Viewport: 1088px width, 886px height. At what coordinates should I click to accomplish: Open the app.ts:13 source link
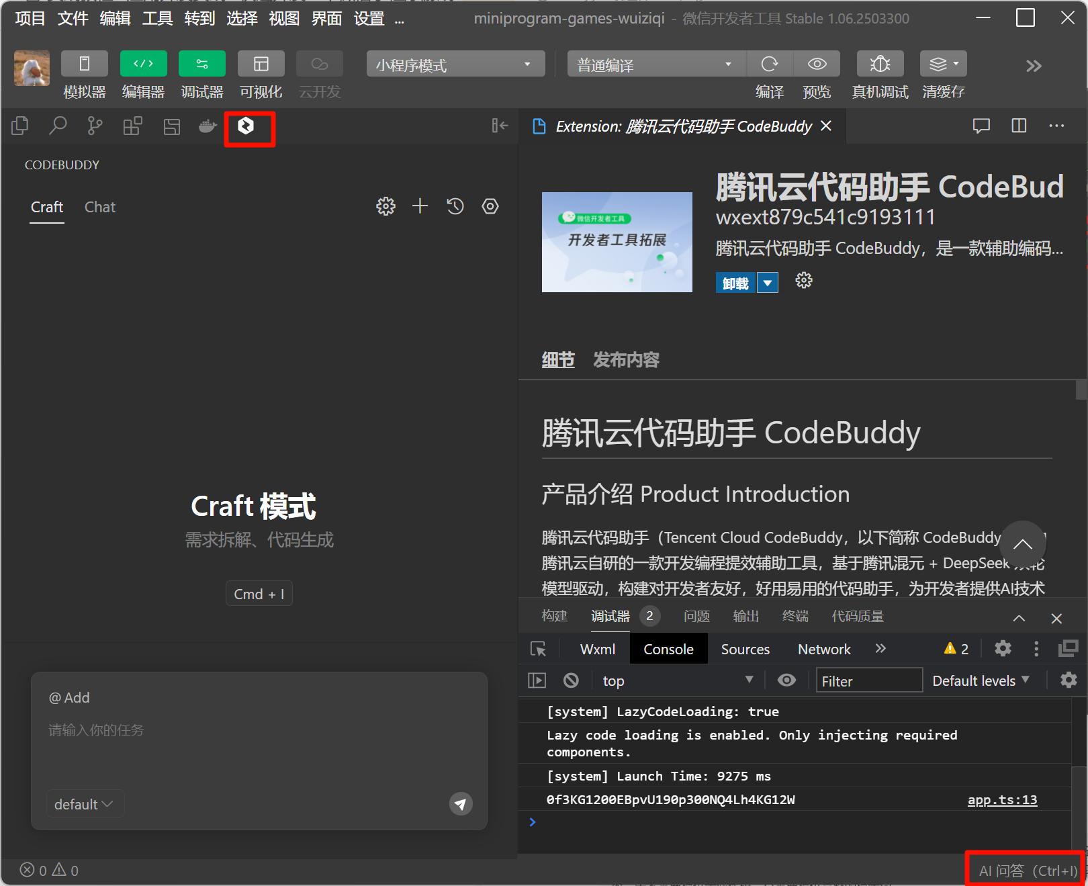1002,799
